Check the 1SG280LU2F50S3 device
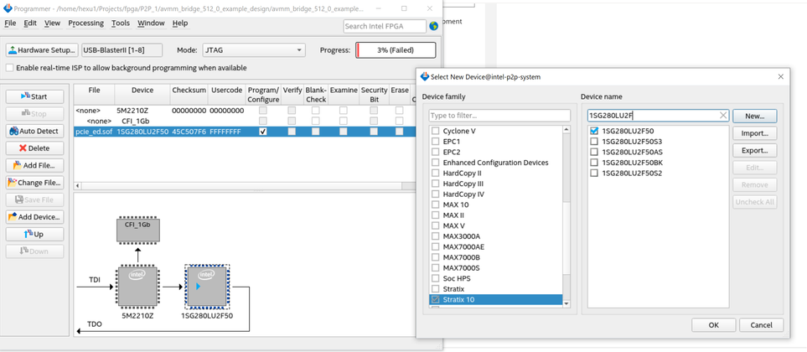807x352 pixels. (x=594, y=141)
